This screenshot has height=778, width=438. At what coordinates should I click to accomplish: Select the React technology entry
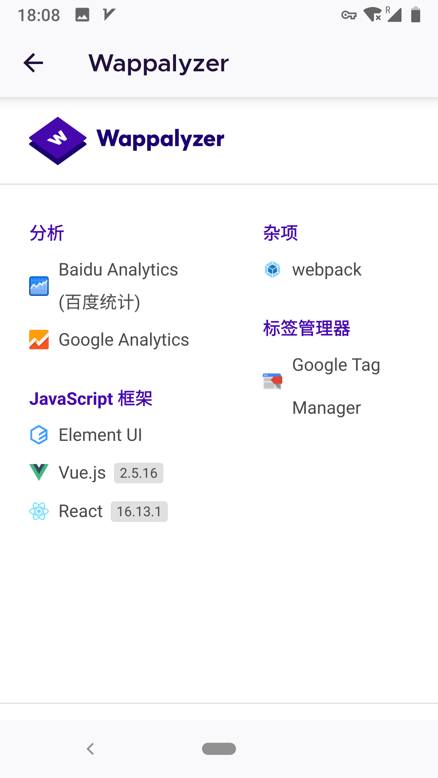point(81,511)
